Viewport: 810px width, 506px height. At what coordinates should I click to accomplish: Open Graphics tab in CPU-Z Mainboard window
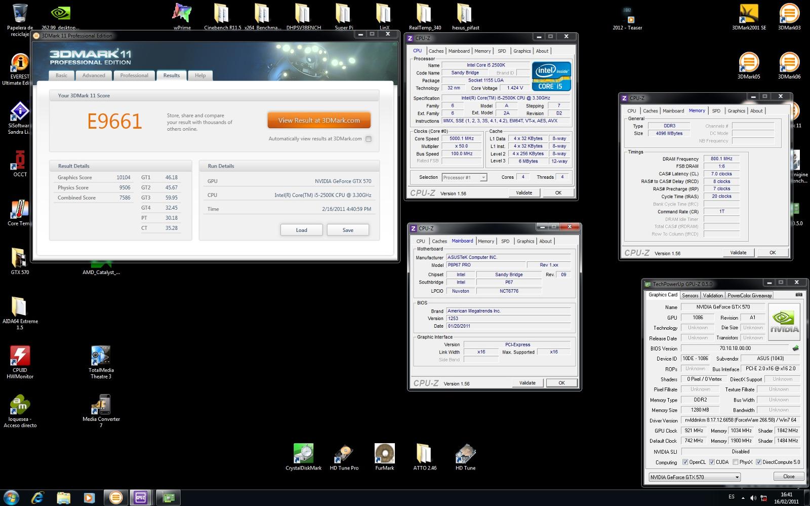pyautogui.click(x=525, y=241)
